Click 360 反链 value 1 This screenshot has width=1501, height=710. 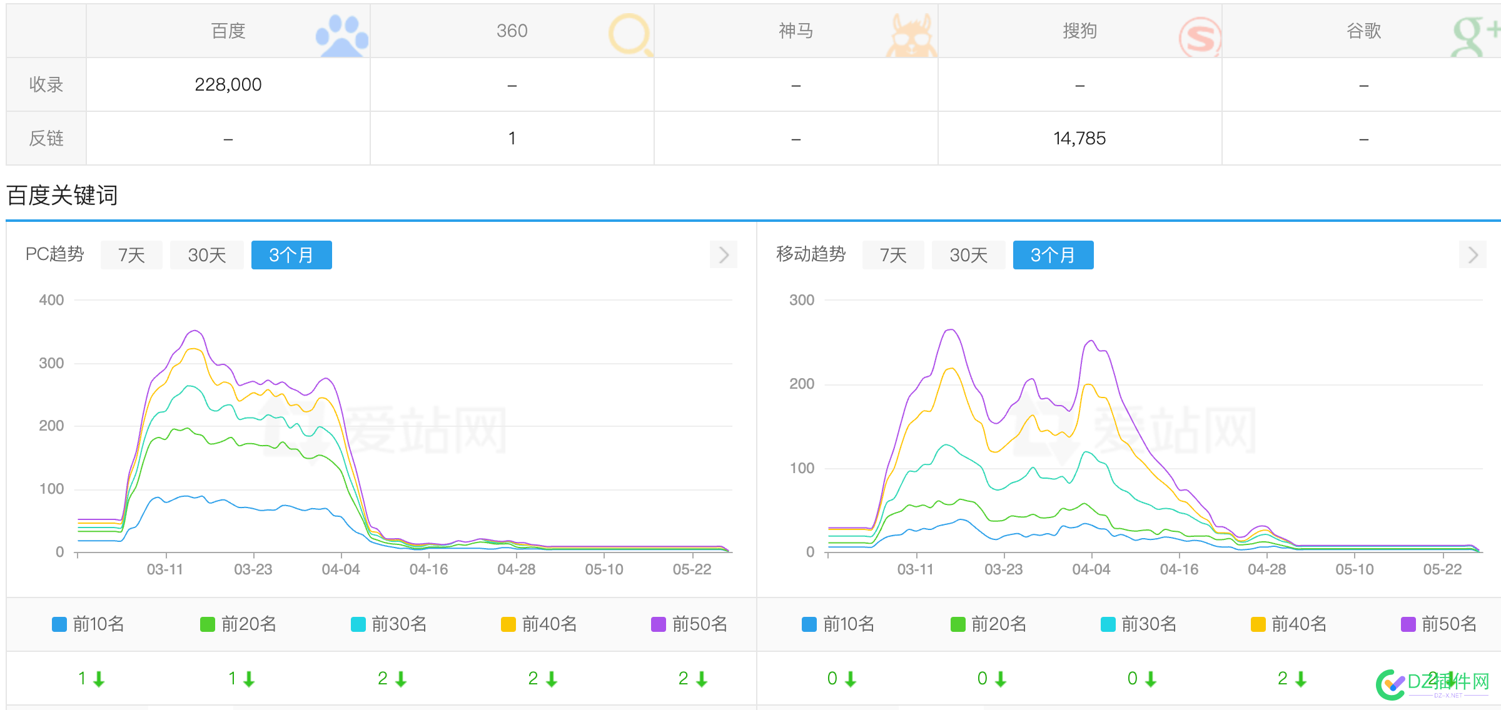[x=512, y=138]
